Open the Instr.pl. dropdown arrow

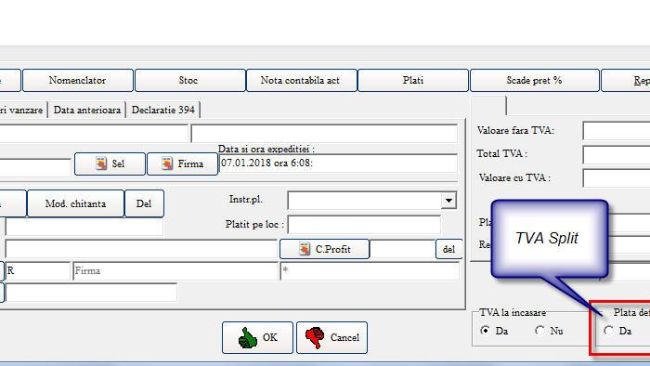click(x=448, y=201)
